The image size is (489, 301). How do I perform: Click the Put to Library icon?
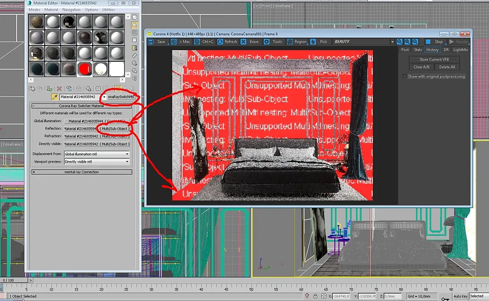click(88, 89)
